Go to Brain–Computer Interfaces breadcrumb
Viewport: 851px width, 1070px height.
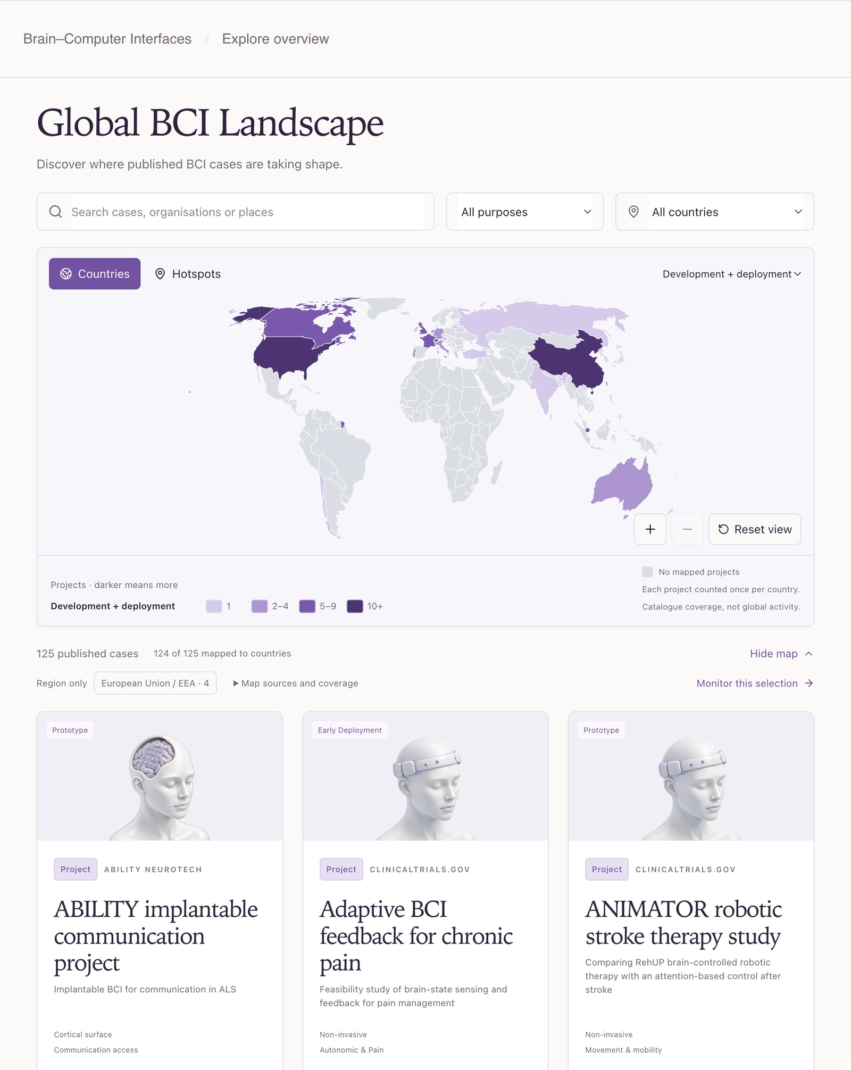pyautogui.click(x=107, y=39)
